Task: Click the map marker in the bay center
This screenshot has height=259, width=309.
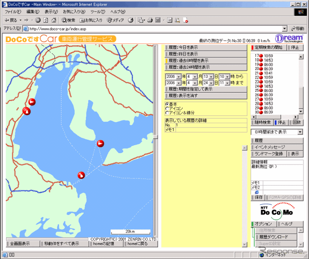Action: tap(100, 144)
